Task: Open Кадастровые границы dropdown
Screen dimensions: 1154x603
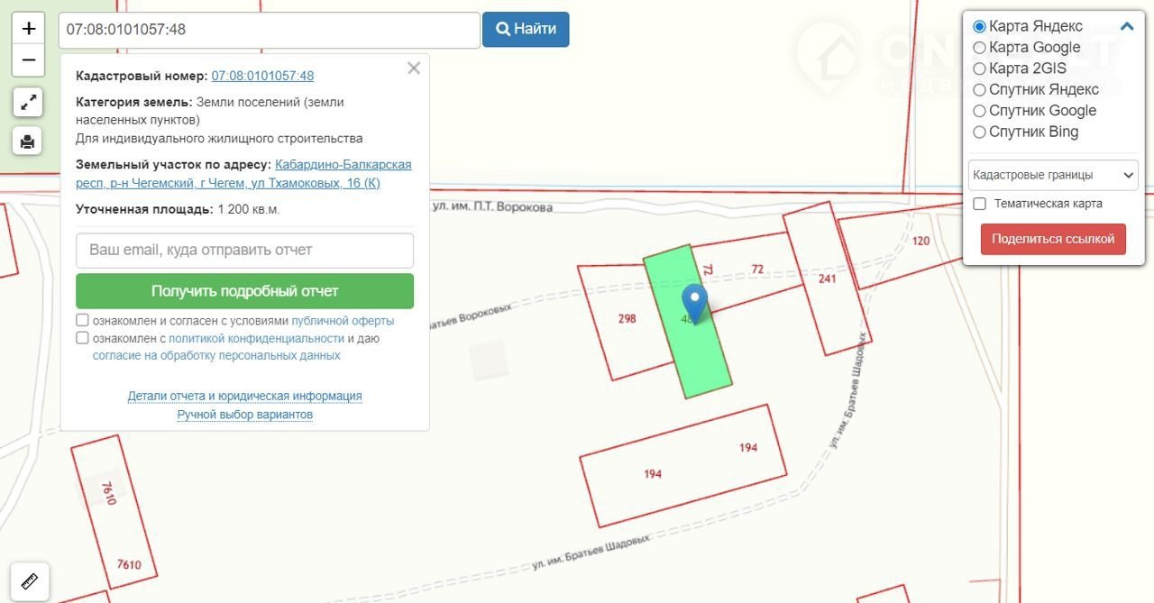Action: pyautogui.click(x=1053, y=175)
